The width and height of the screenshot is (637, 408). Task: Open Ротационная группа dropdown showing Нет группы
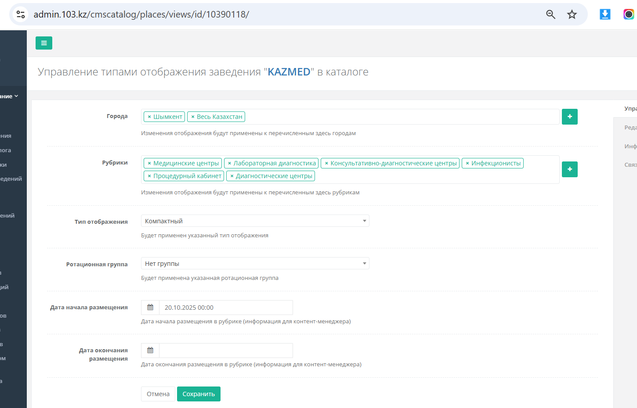tap(255, 263)
